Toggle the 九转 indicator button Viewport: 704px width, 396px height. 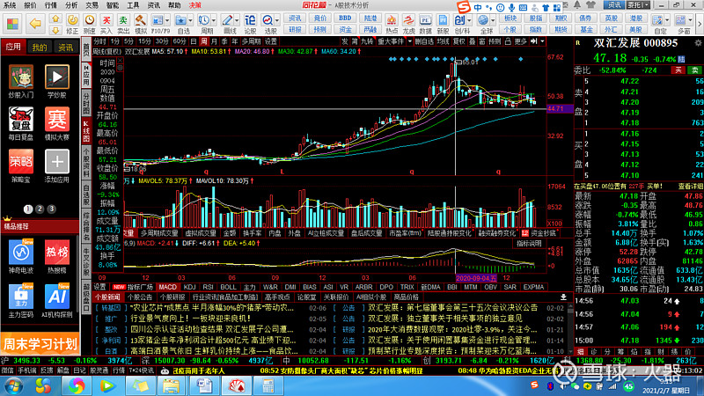pyautogui.click(x=367, y=41)
